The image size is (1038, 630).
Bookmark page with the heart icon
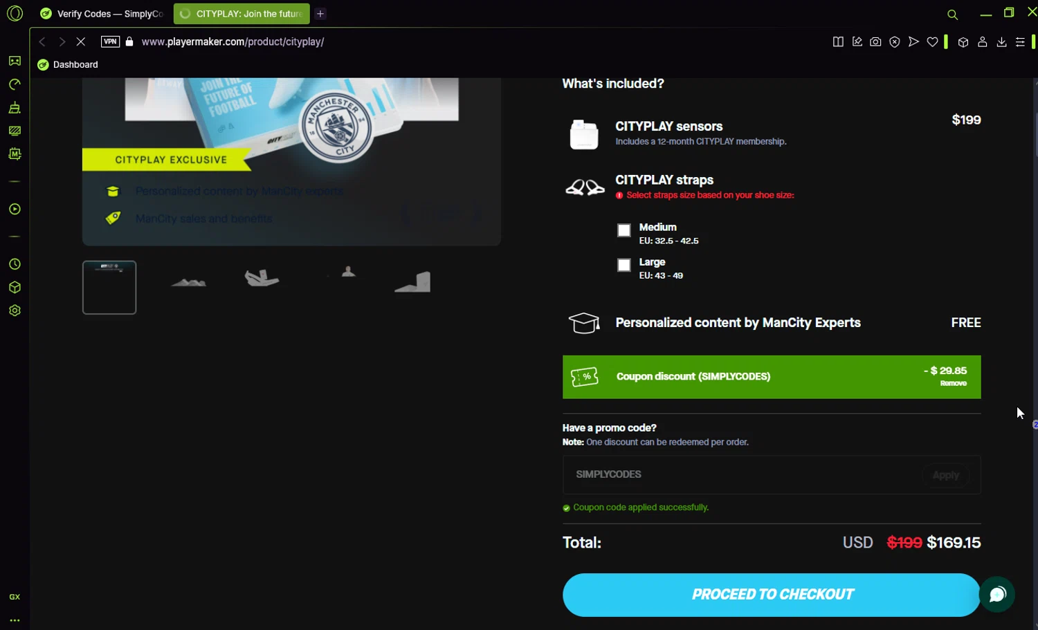[933, 41]
